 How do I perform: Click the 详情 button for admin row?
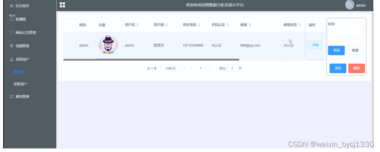pyautogui.click(x=315, y=45)
